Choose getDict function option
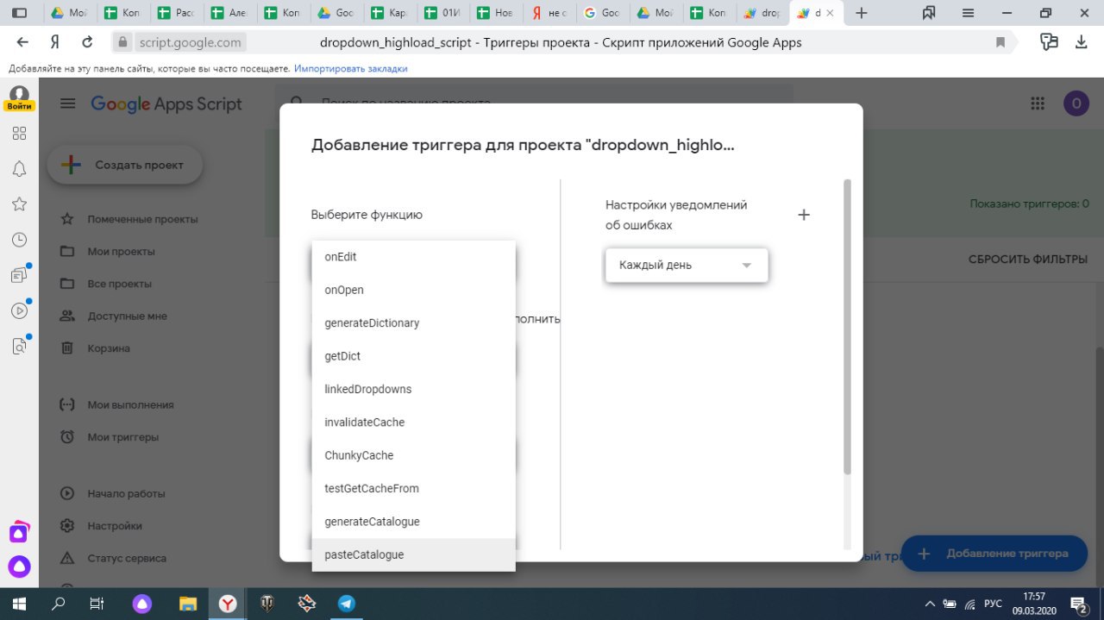This screenshot has width=1104, height=620. point(413,356)
